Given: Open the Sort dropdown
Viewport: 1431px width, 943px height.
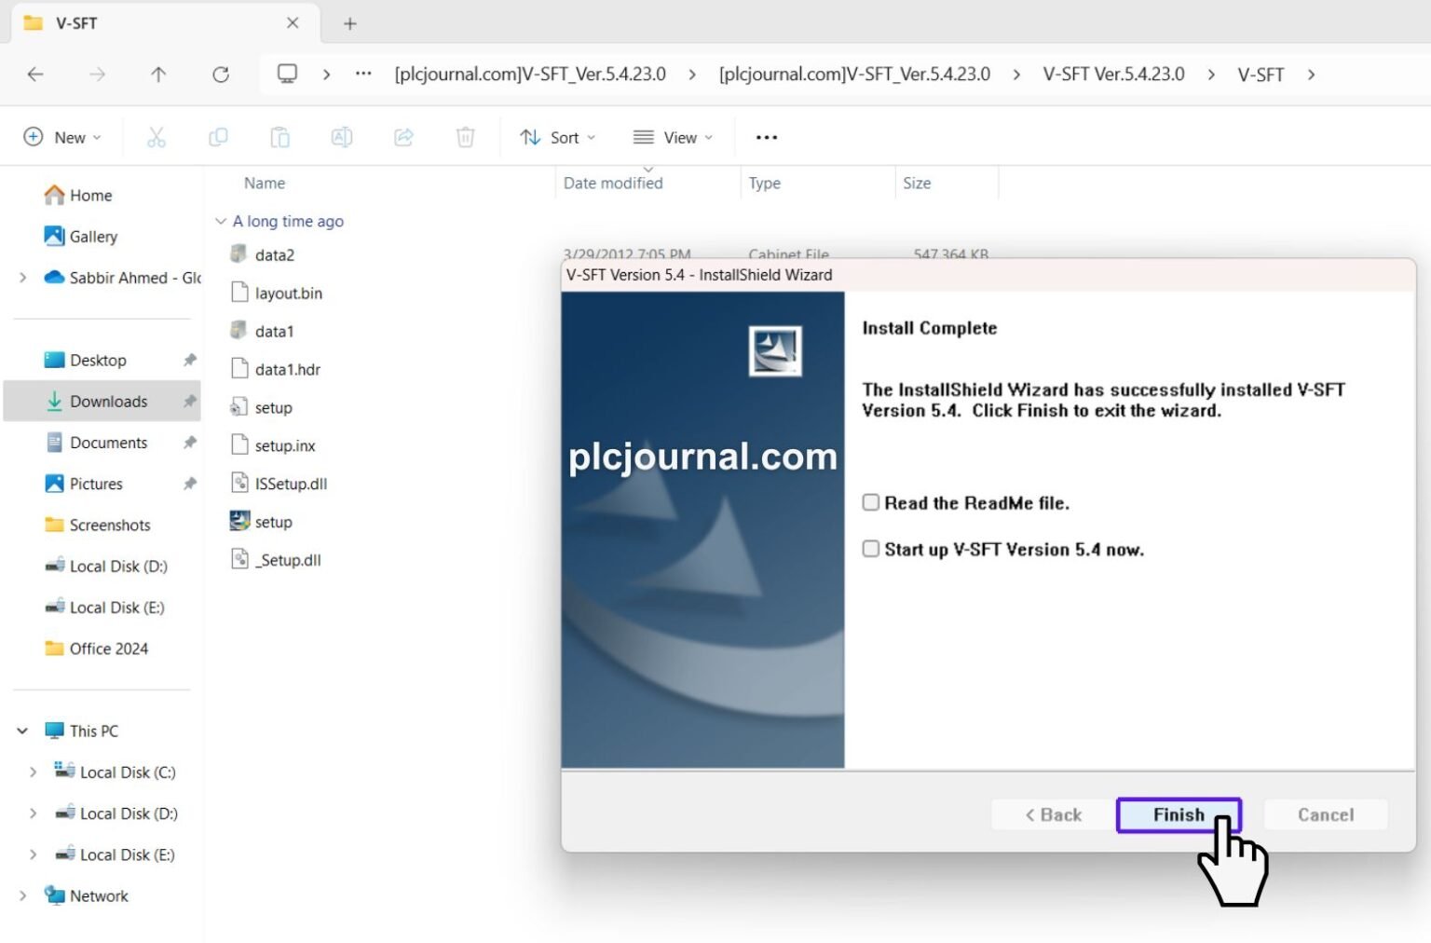Looking at the screenshot, I should [557, 138].
